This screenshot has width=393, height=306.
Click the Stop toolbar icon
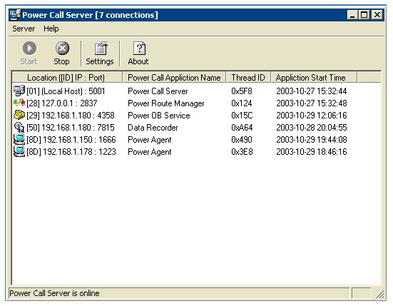click(x=62, y=48)
